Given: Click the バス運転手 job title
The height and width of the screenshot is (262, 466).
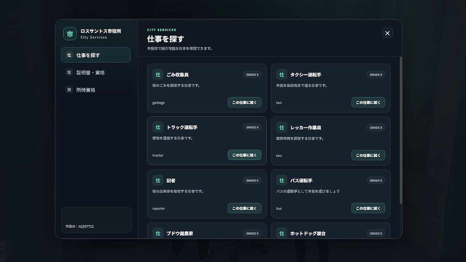Looking at the screenshot, I should [301, 180].
